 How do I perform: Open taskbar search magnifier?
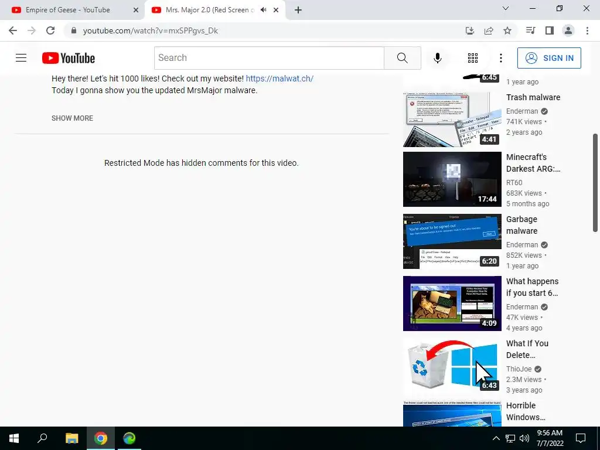42,438
